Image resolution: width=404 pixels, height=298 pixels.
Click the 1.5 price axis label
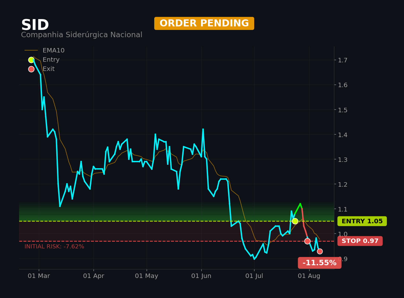pyautogui.click(x=343, y=110)
